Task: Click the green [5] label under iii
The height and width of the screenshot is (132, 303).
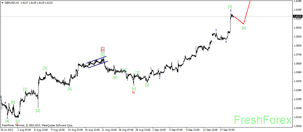Action: 102,55
